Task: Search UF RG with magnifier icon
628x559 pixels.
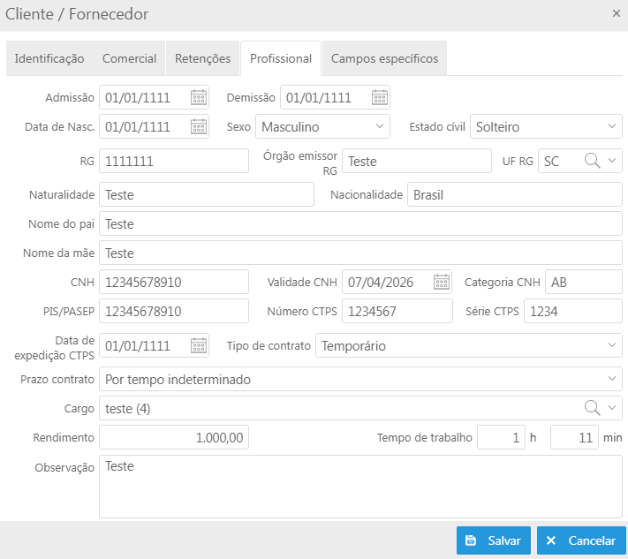Action: point(592,161)
